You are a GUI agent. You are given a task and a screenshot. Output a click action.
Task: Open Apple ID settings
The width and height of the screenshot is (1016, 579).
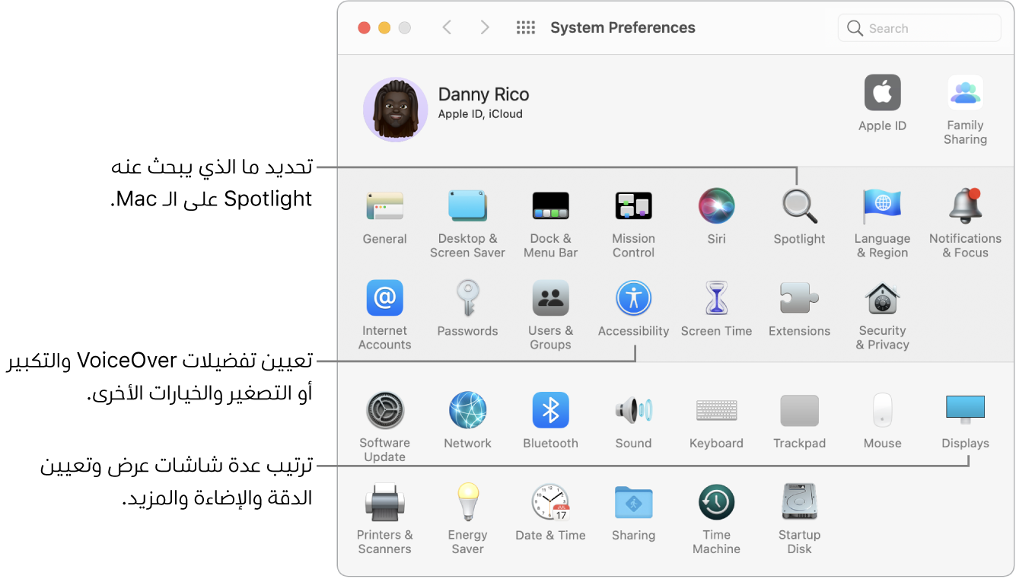click(882, 92)
